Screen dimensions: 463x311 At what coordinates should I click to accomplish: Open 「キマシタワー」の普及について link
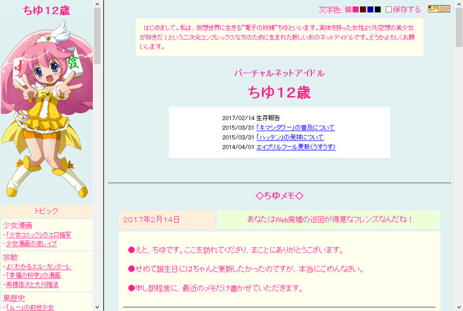pos(295,128)
